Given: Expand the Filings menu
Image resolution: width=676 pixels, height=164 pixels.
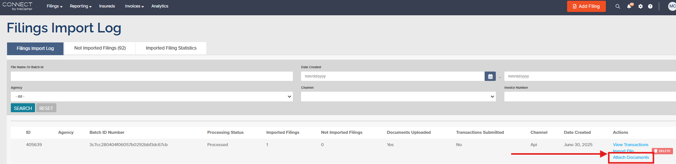Looking at the screenshot, I should (54, 6).
